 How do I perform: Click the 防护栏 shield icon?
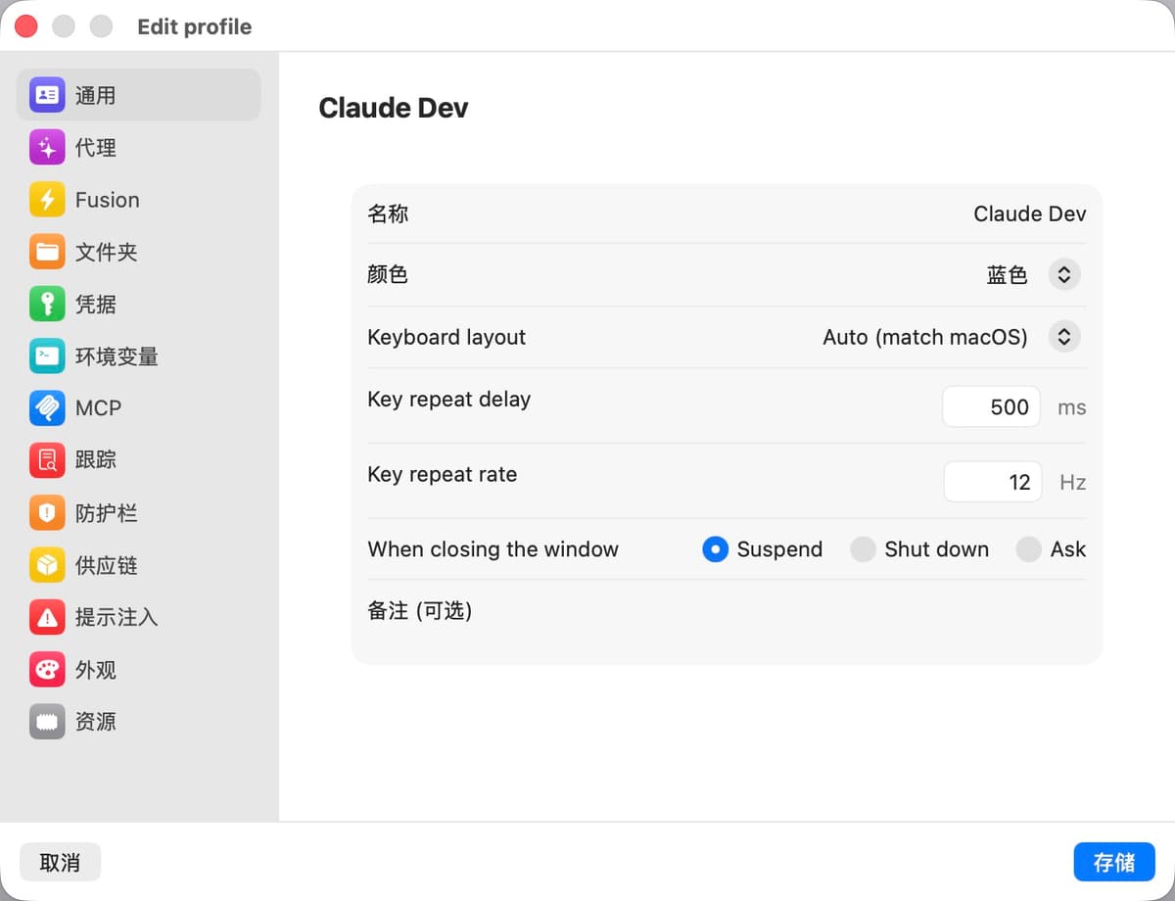(x=47, y=513)
